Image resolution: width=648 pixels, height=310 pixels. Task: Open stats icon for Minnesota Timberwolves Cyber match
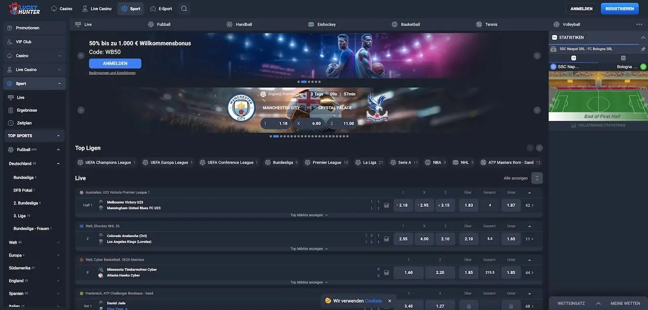(x=387, y=273)
